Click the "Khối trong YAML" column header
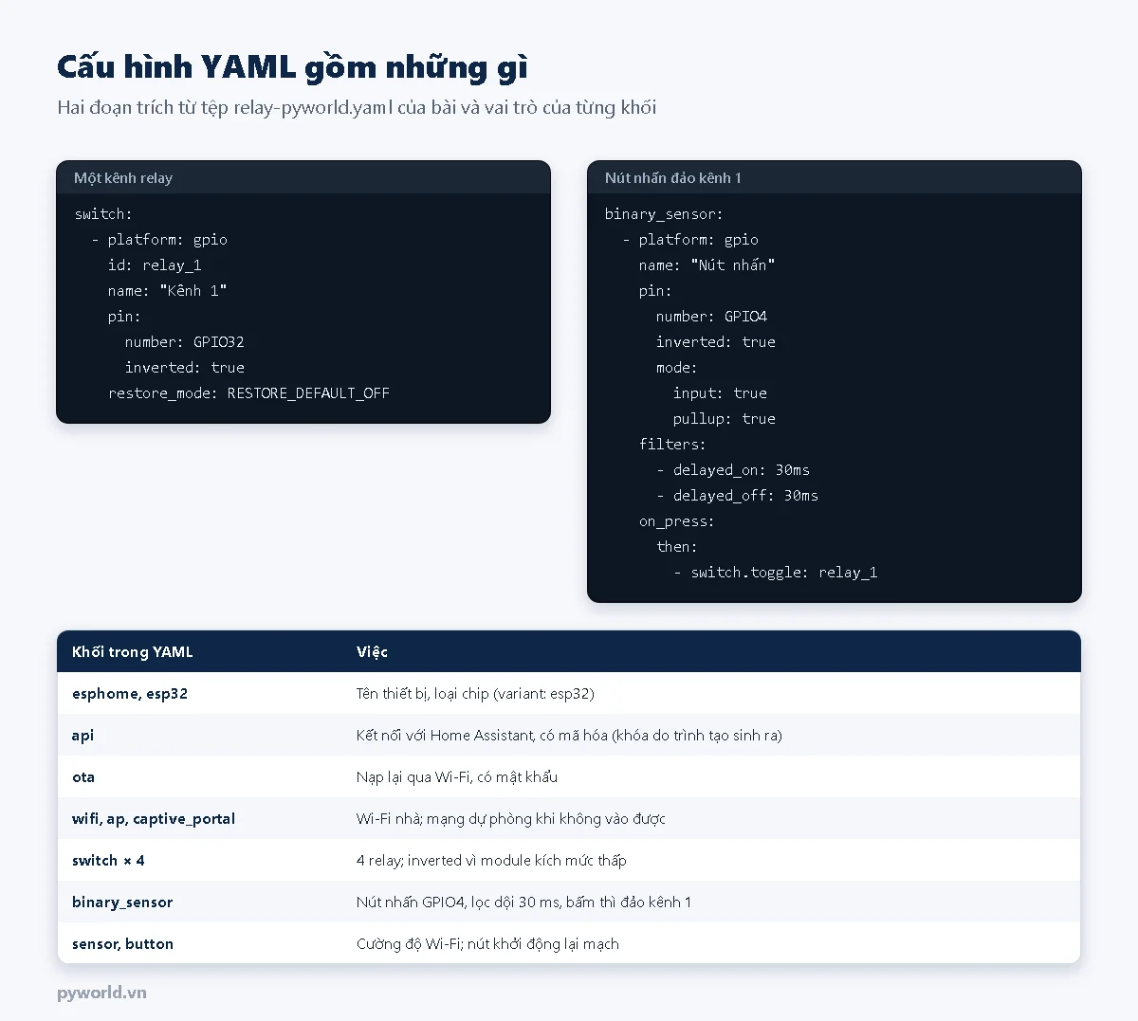This screenshot has width=1138, height=1021. pyautogui.click(x=133, y=652)
